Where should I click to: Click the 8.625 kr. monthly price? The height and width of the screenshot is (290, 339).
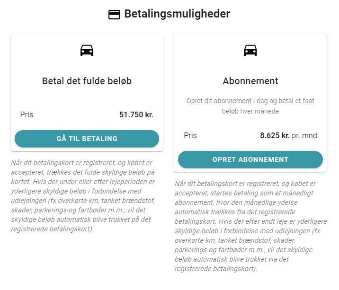pyautogui.click(x=275, y=135)
